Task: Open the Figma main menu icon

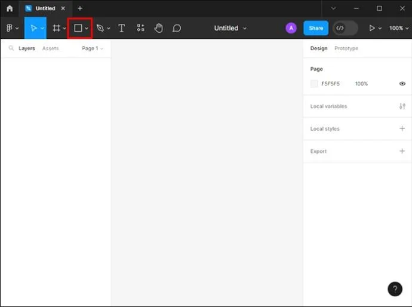Action: (x=9, y=28)
